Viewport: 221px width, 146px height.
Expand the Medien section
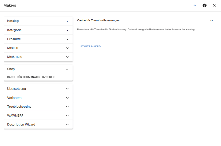pos(38,48)
